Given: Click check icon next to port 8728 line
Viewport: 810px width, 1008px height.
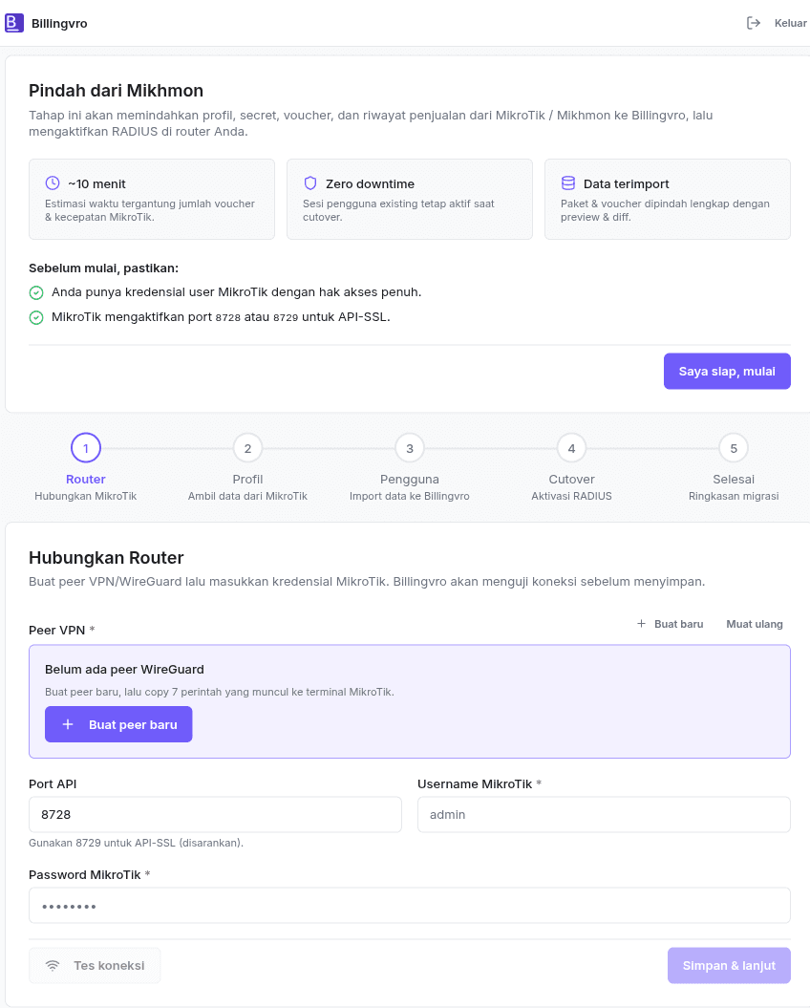Looking at the screenshot, I should (36, 317).
